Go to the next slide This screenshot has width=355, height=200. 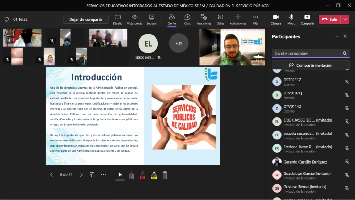(x=81, y=175)
